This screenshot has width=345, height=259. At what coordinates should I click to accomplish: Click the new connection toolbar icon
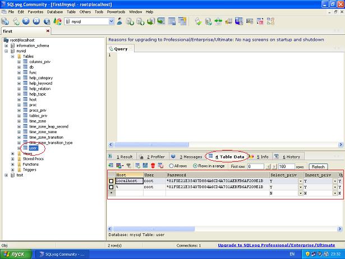[x=5, y=21]
